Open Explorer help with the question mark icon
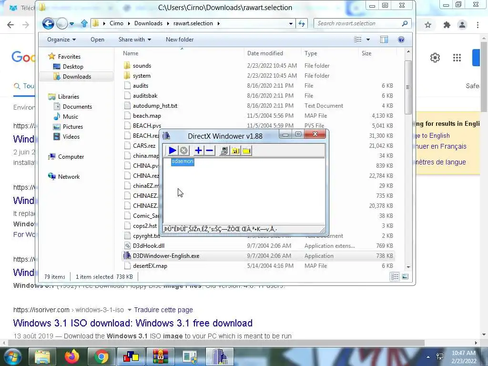The image size is (488, 366). (x=401, y=40)
